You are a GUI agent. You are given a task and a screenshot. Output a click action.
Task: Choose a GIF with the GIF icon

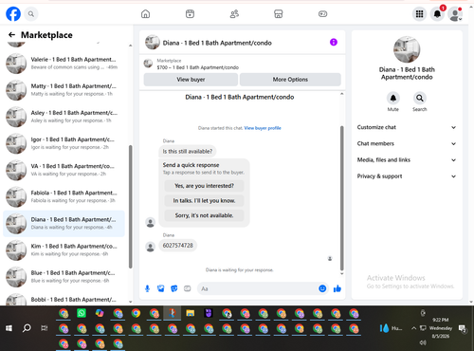tap(188, 288)
